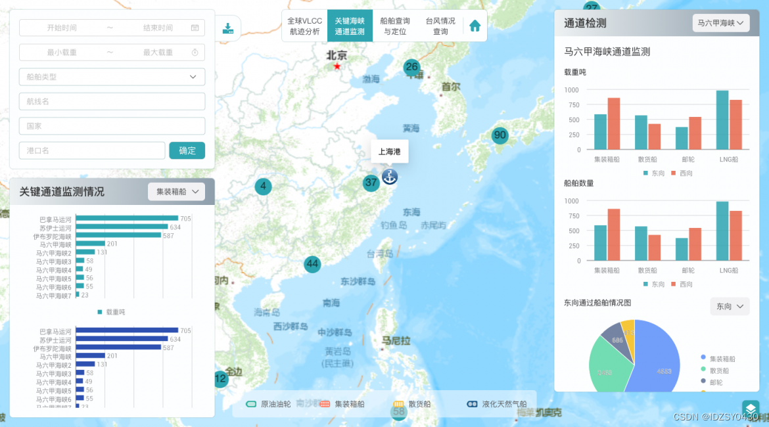The height and width of the screenshot is (427, 769).
Task: Toggle 载重吨 legend in the left bar chart
Action: coord(111,312)
